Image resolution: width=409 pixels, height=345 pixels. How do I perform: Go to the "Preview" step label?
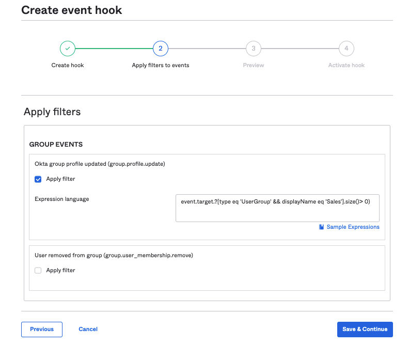pos(254,66)
